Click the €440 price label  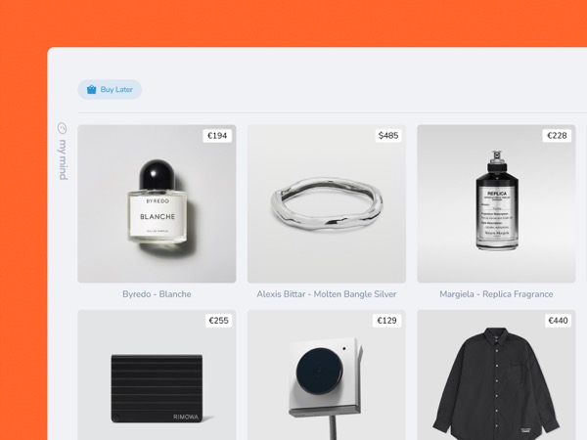coord(558,321)
